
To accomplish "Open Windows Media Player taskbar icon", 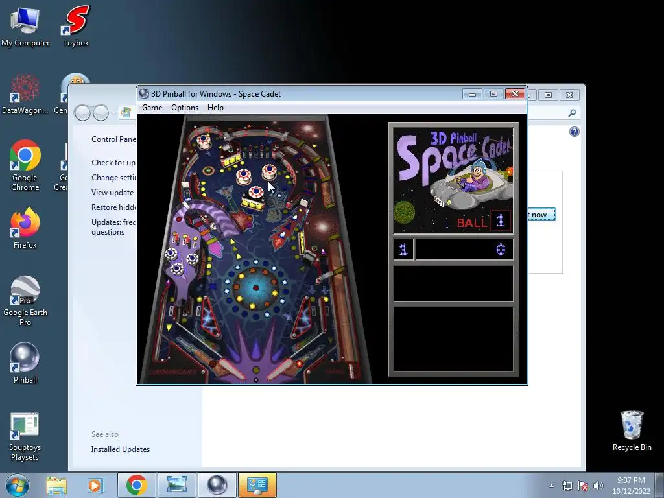I will [x=95, y=485].
